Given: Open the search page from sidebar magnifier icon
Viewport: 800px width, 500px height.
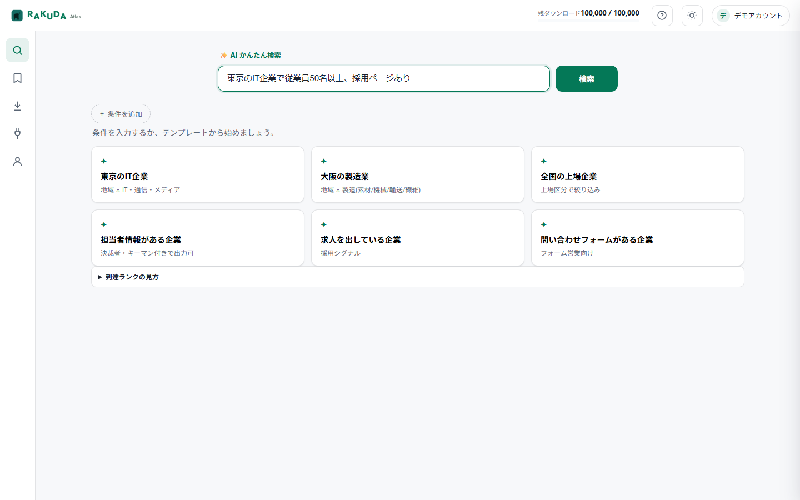Looking at the screenshot, I should (x=17, y=50).
